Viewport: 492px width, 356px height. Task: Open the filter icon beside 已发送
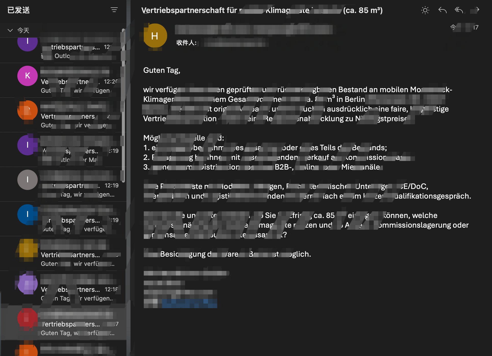point(114,10)
